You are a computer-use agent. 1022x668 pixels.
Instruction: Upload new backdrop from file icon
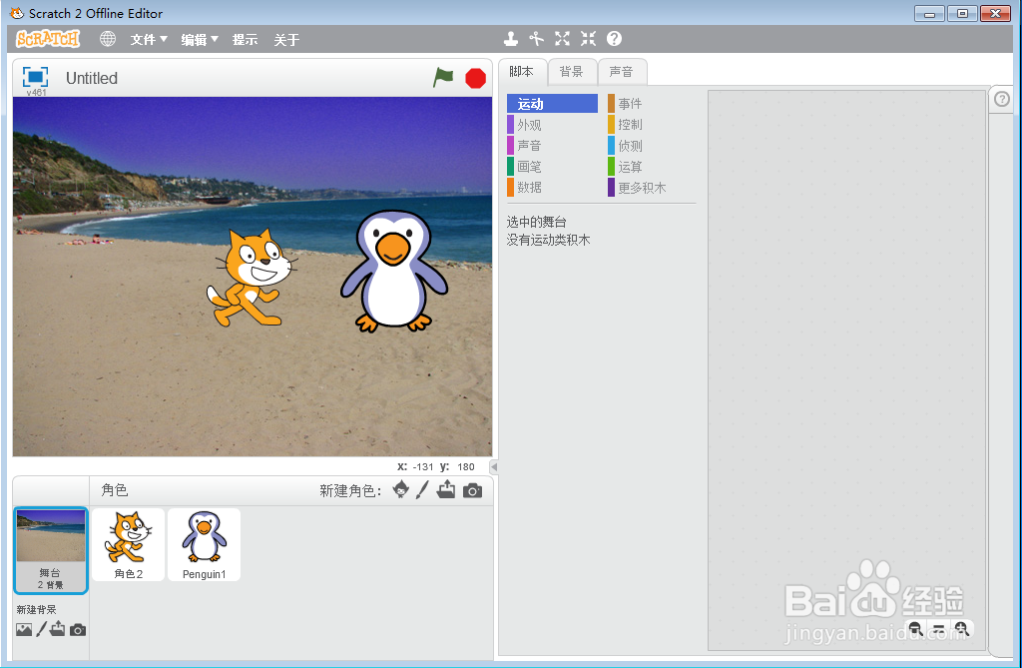point(57,630)
